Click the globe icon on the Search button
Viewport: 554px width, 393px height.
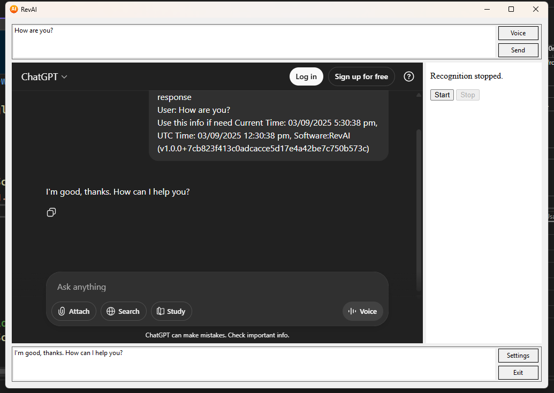[110, 311]
